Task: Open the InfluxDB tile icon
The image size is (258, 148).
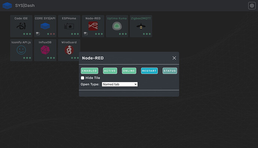Action: (45, 50)
